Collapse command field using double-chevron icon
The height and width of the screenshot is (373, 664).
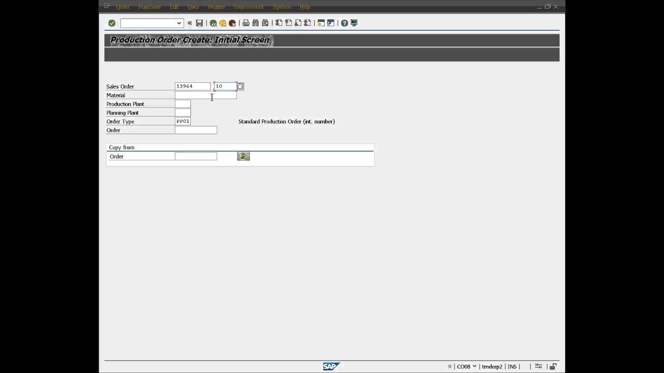coord(190,23)
